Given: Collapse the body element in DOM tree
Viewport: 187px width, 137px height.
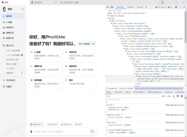Looking at the screenshot, I should [x=108, y=18].
